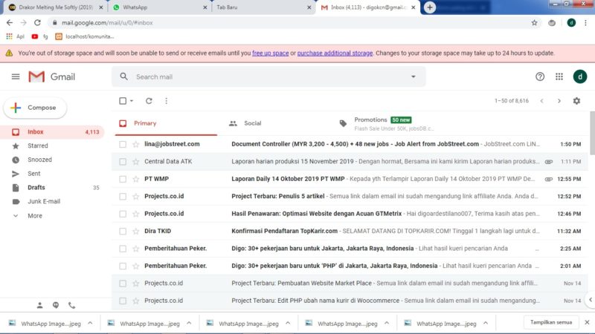595x334 pixels.
Task: Star the lina@jobstreet.com email
Action: [x=136, y=144]
